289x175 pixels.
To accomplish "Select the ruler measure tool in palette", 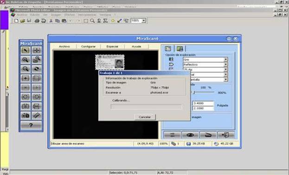I will point(37,115).
